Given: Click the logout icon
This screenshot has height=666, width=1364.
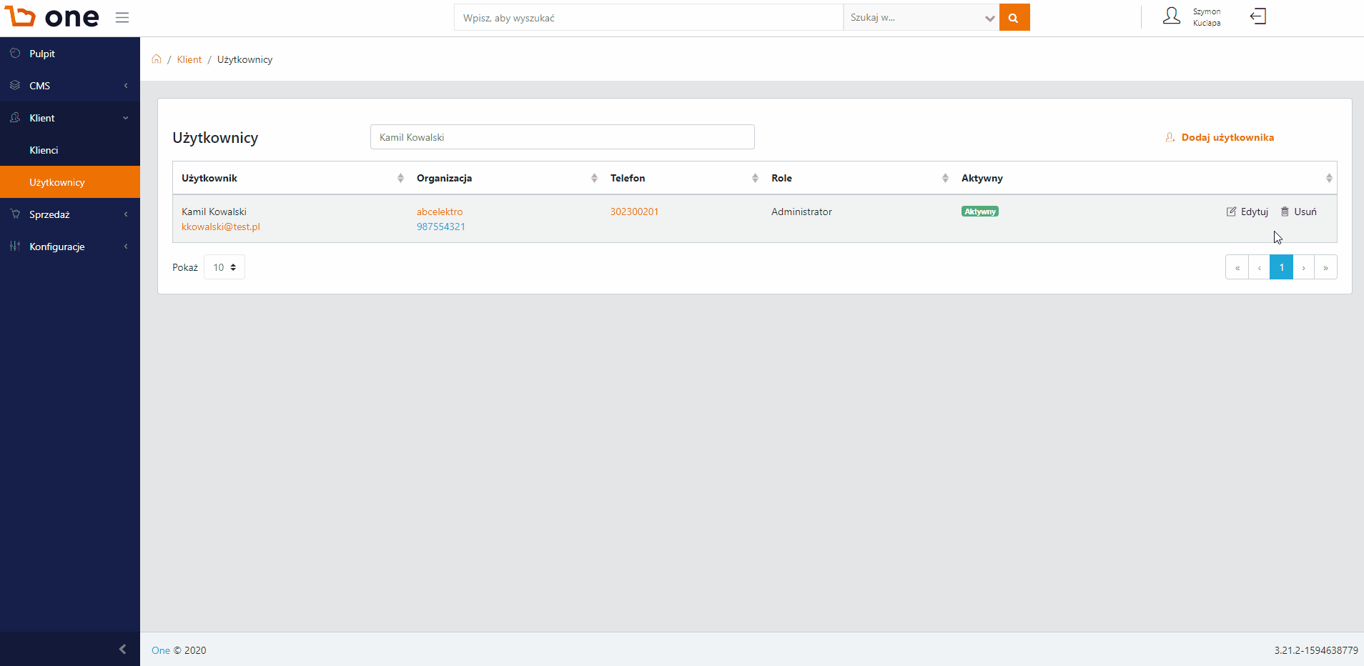Looking at the screenshot, I should coord(1258,16).
